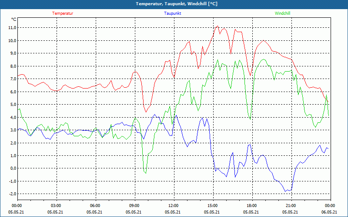Click the "3,0" y-axis value

[13, 130]
